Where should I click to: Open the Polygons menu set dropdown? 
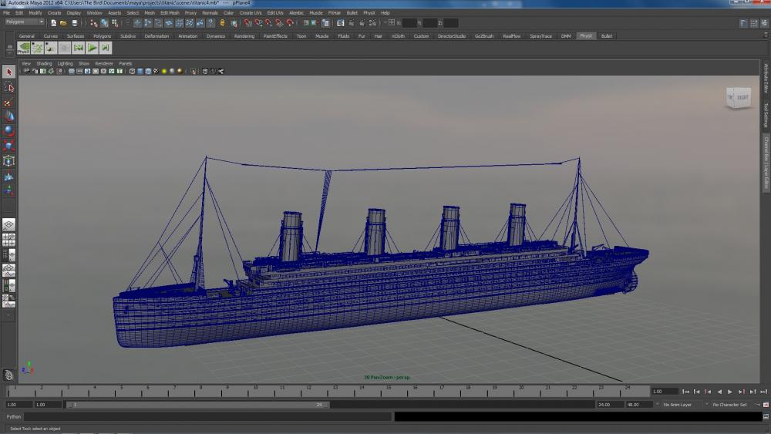tap(25, 22)
